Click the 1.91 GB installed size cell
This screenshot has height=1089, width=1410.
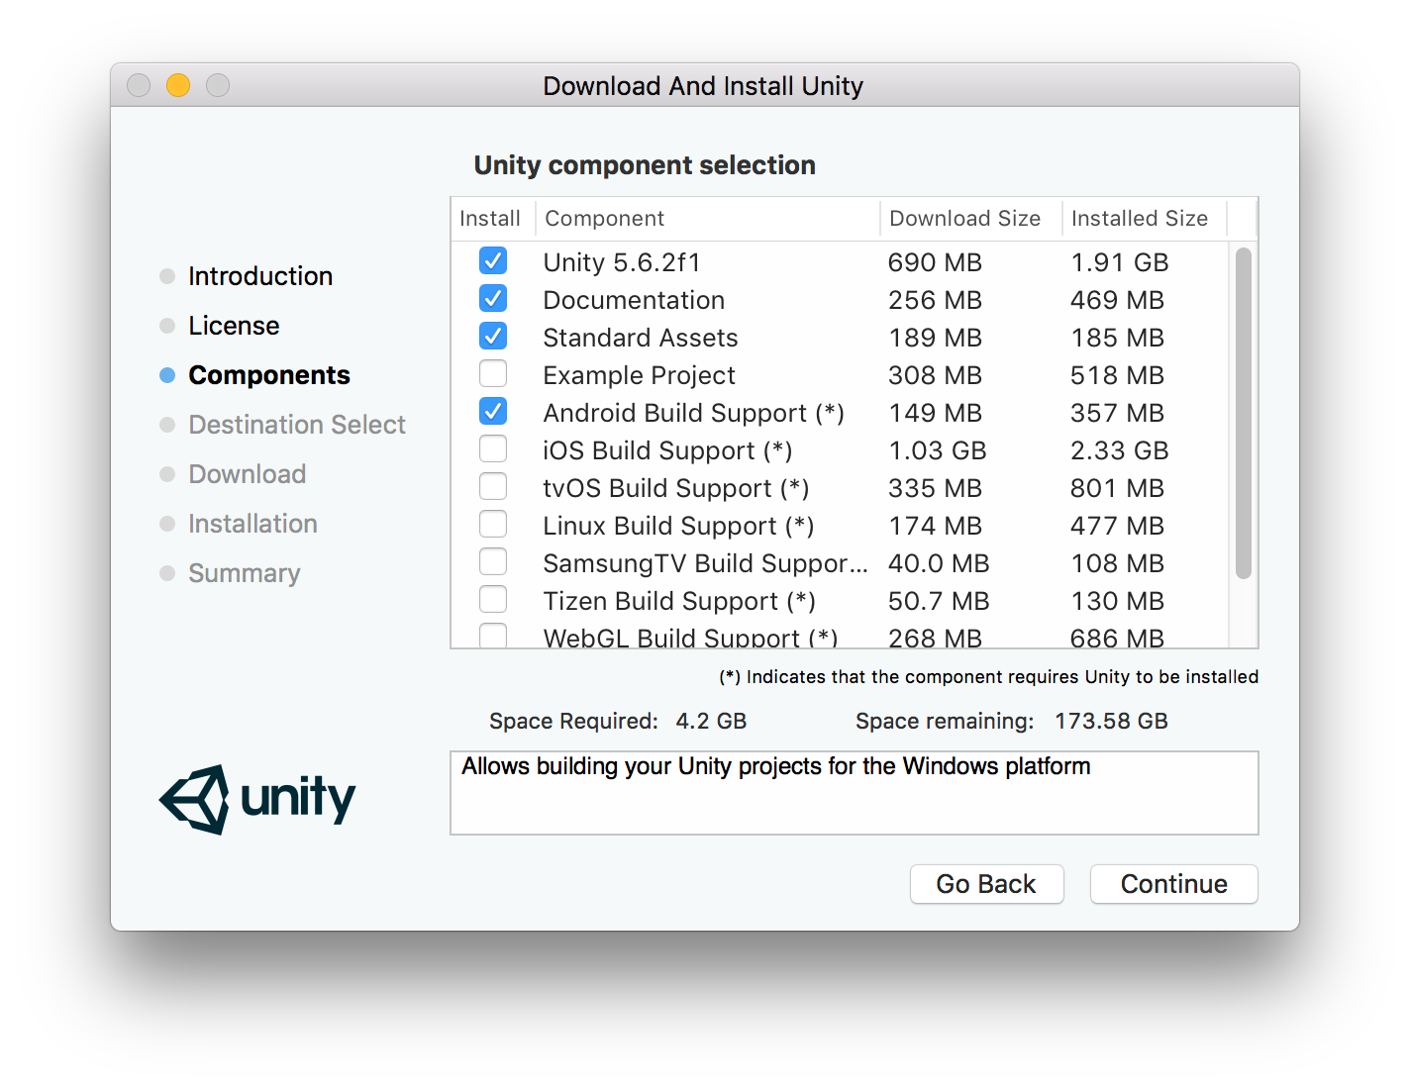tap(1120, 262)
